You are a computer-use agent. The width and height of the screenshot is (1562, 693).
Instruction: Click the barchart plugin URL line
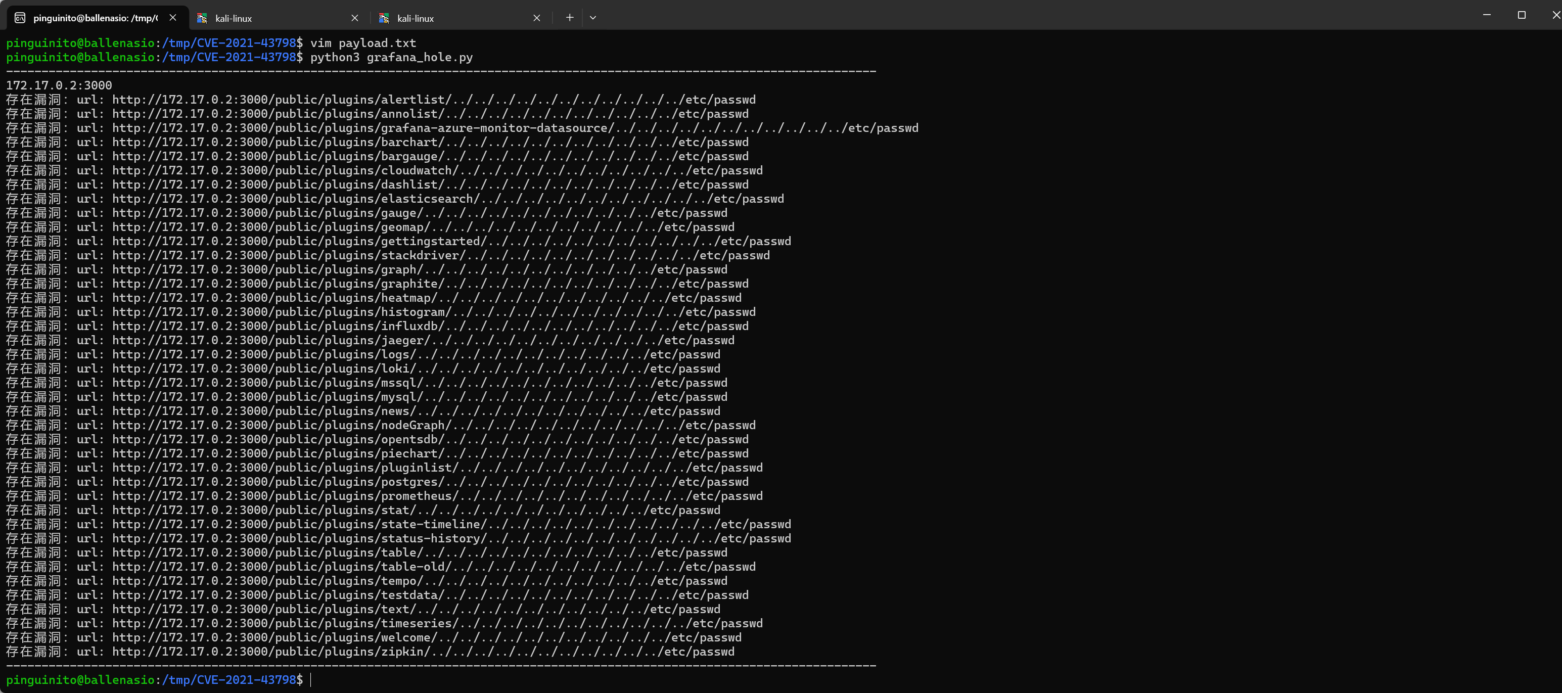click(x=377, y=142)
